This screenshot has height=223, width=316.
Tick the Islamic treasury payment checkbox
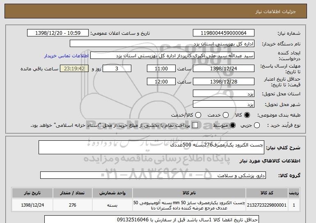click(195, 125)
